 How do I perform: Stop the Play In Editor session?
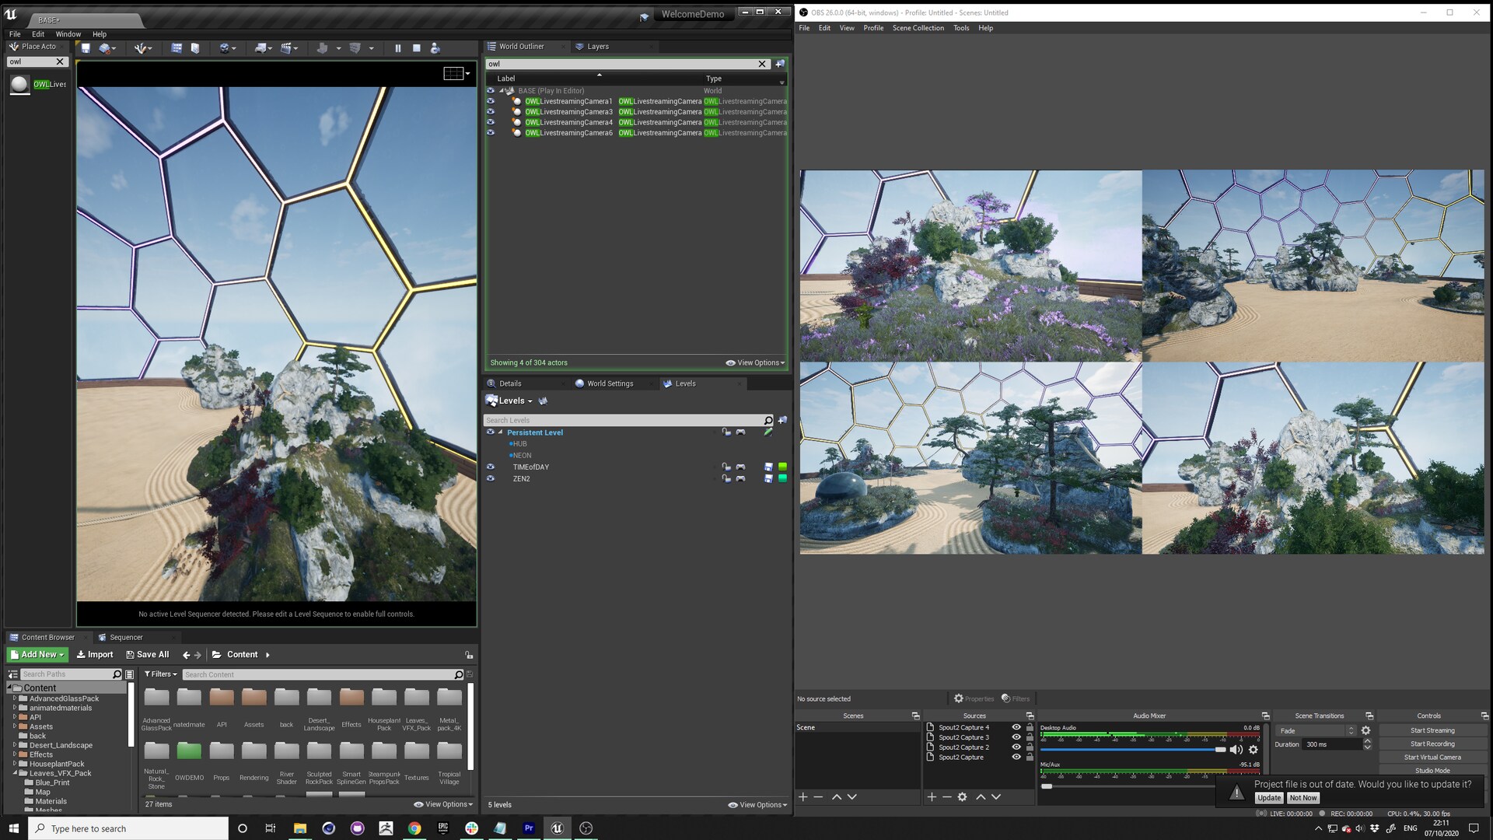(417, 48)
